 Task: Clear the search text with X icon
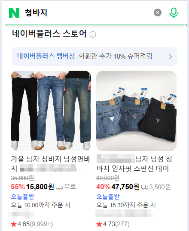coord(158,12)
